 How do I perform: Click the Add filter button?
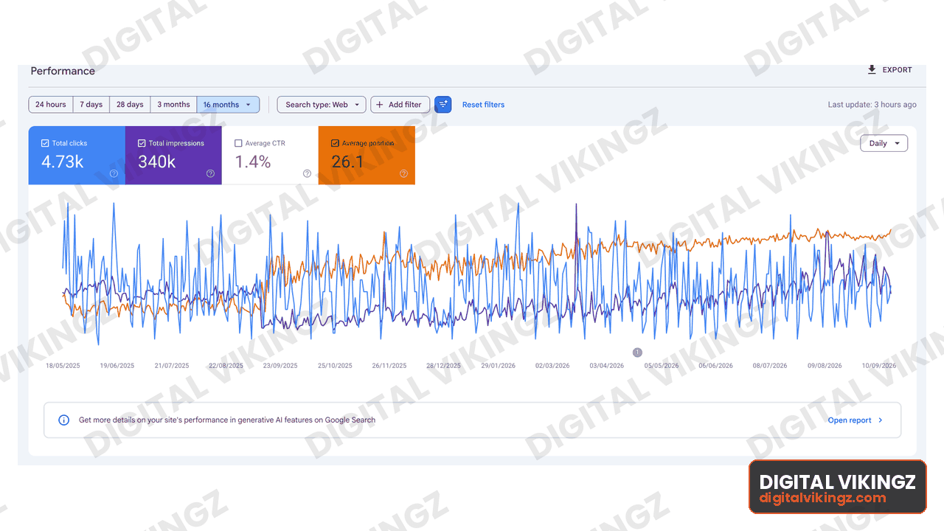pyautogui.click(x=400, y=105)
